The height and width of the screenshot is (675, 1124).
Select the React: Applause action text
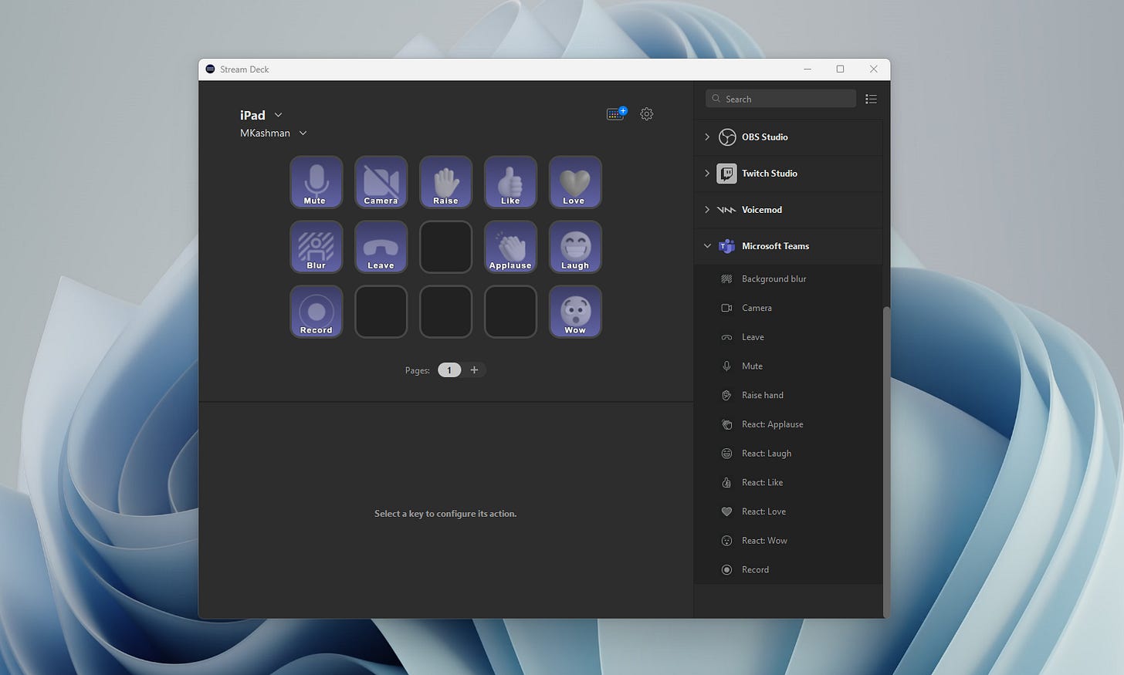(x=772, y=424)
